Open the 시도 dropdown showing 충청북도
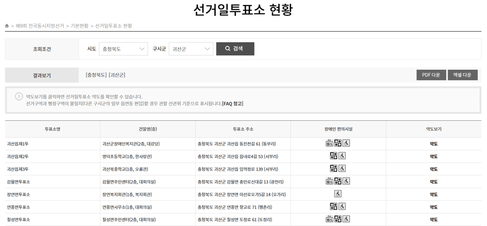 click(x=123, y=49)
